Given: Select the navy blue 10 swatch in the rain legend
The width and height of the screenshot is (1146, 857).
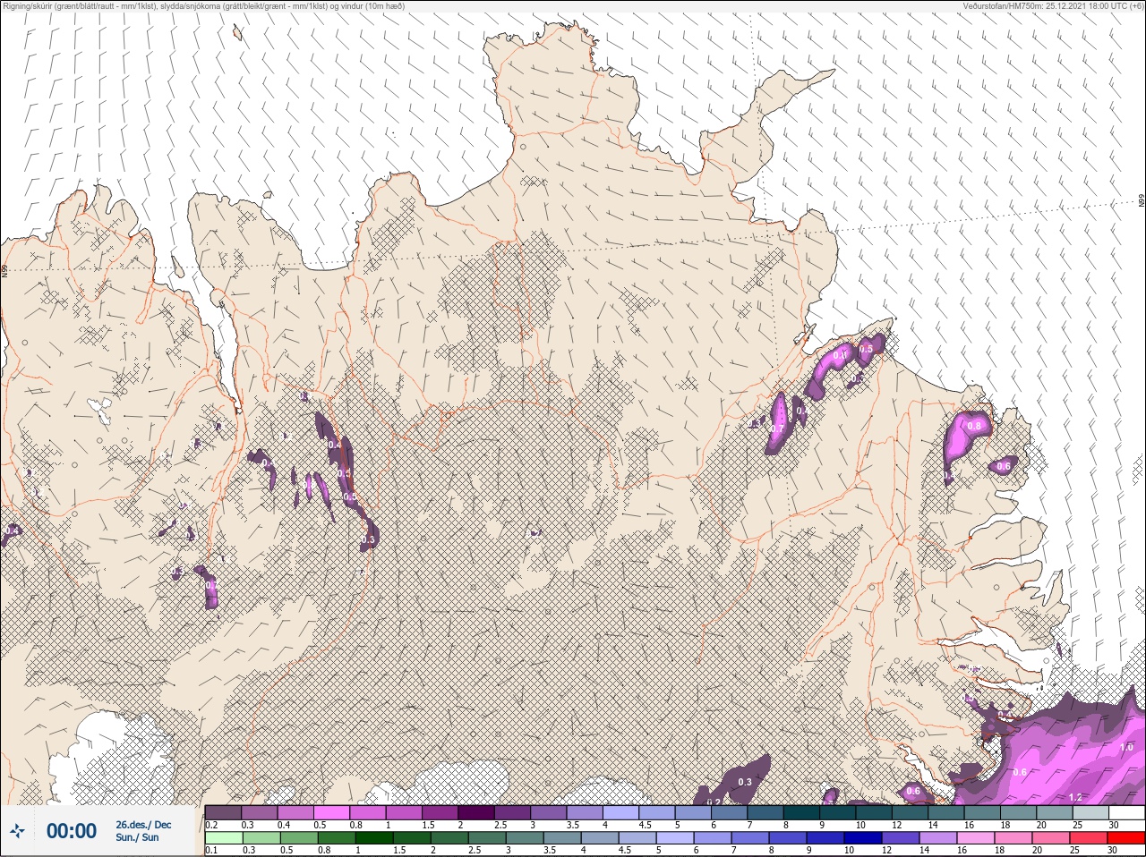Looking at the screenshot, I should (862, 838).
